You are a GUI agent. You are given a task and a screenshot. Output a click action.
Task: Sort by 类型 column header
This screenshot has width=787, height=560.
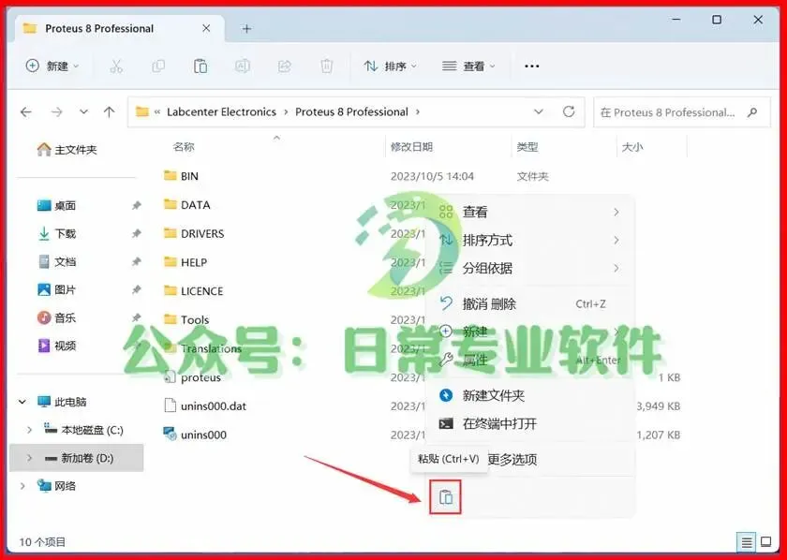point(527,146)
